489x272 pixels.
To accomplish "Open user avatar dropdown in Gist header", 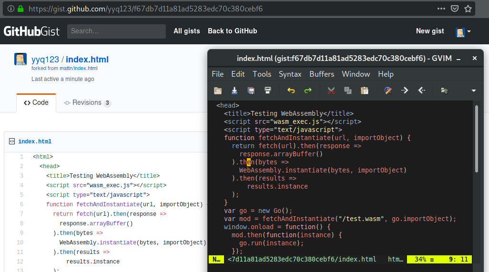I will pos(463,32).
